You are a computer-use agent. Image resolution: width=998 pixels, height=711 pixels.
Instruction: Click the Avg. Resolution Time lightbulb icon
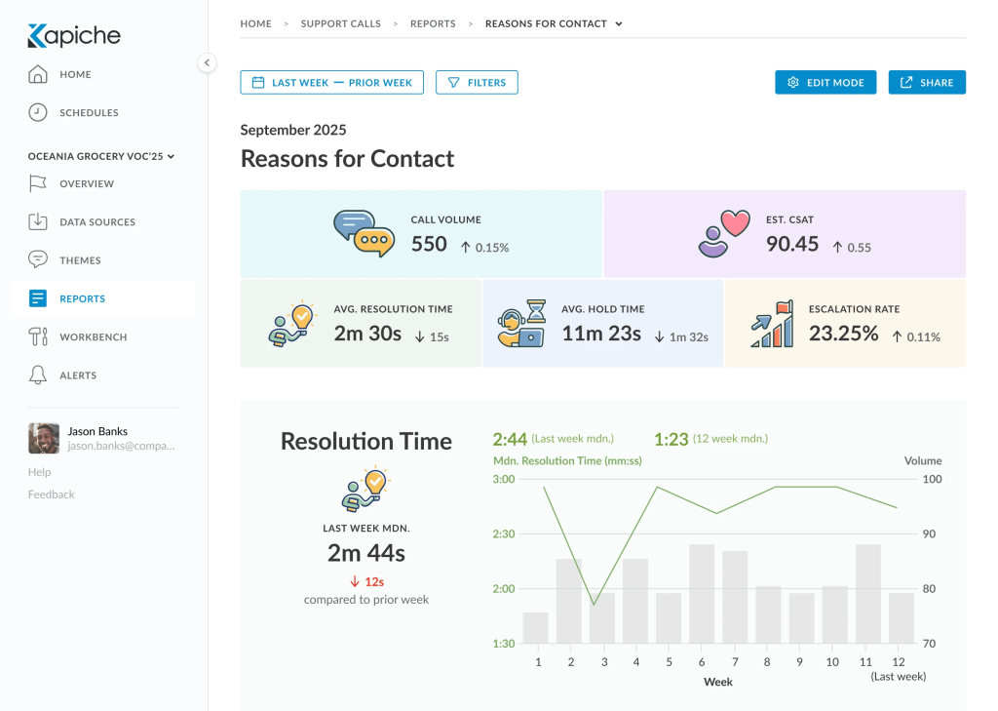[292, 324]
